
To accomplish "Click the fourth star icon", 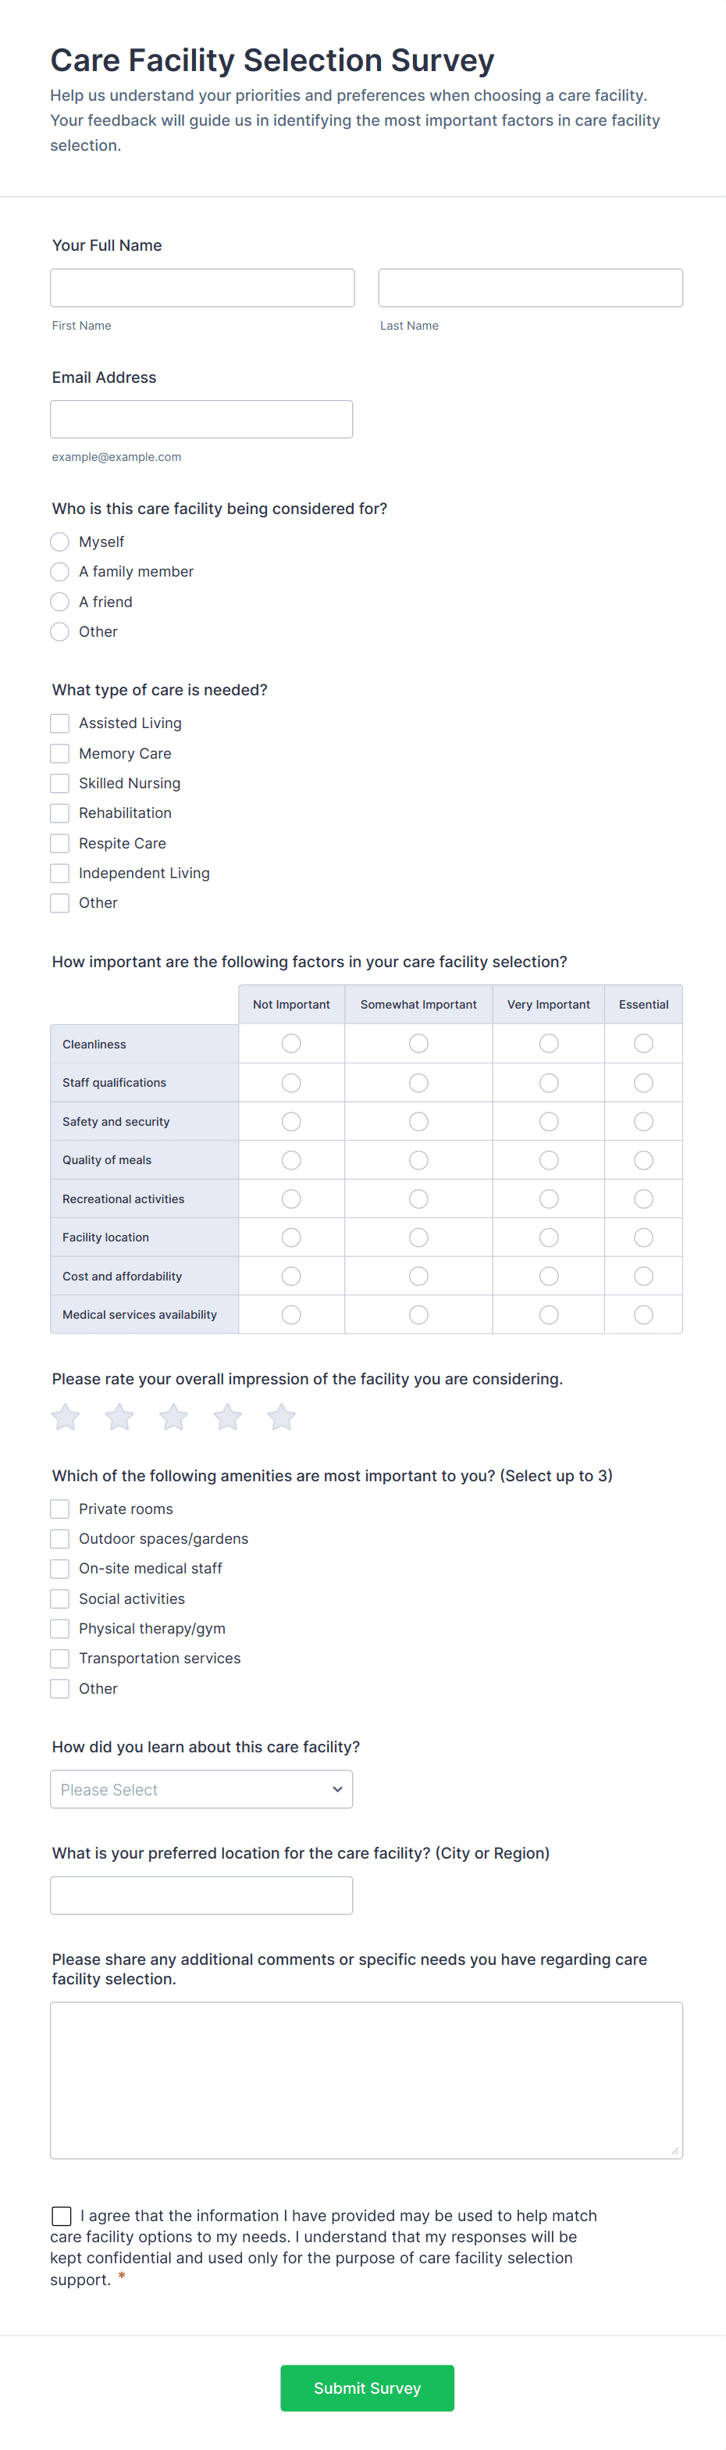I will tap(227, 1416).
